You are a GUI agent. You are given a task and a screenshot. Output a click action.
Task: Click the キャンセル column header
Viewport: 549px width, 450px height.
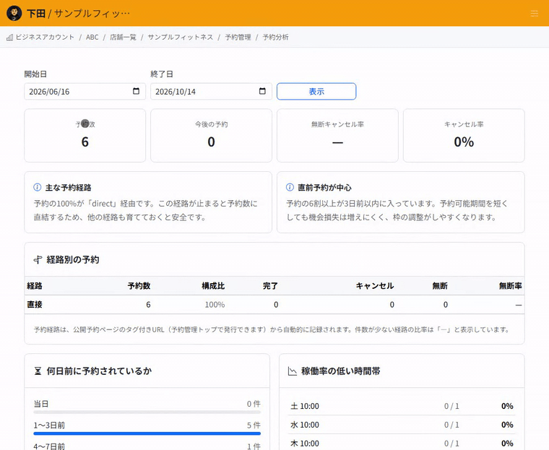point(375,286)
